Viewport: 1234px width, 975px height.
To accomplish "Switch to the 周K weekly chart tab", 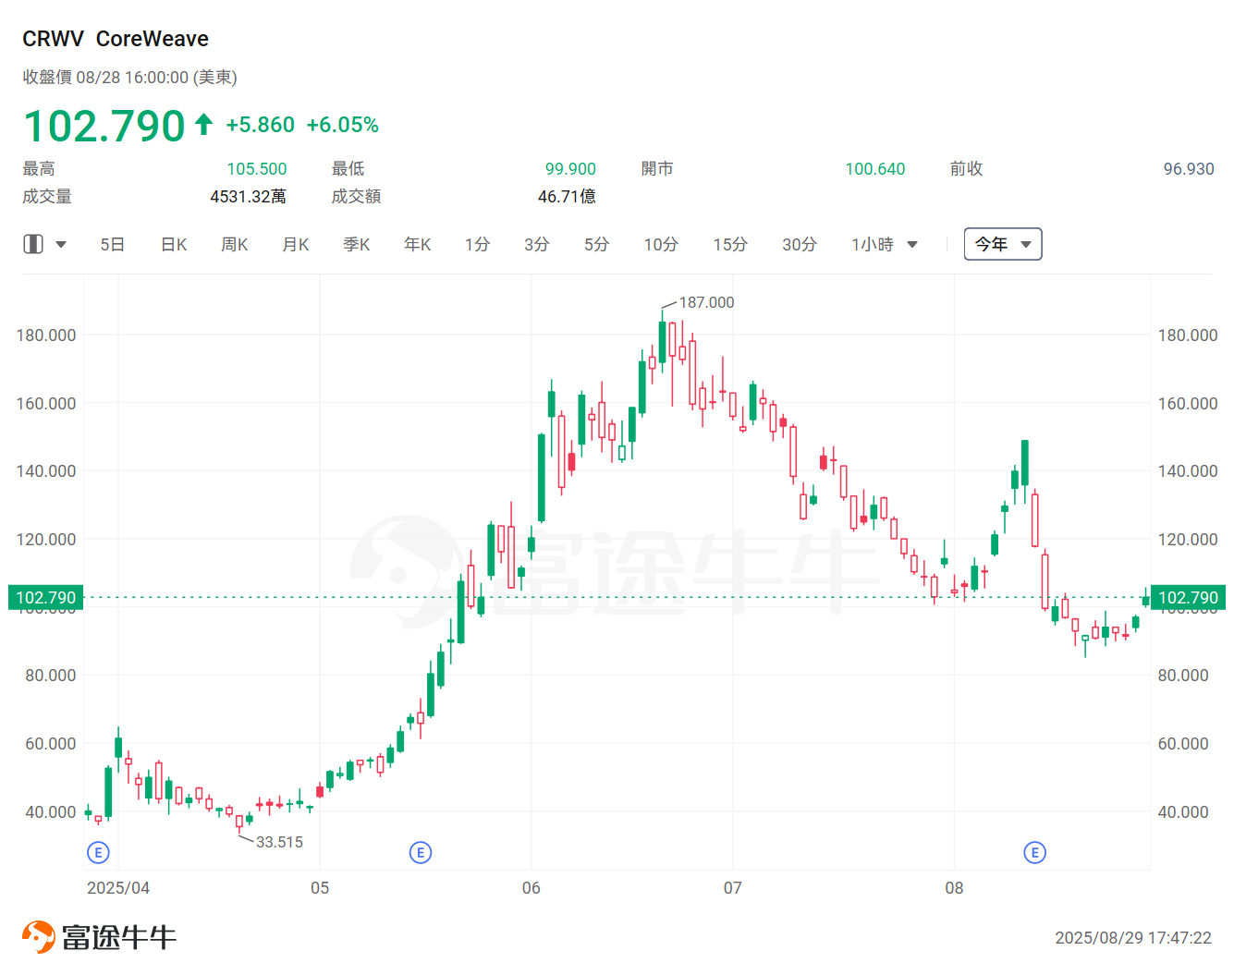I will click(x=234, y=244).
